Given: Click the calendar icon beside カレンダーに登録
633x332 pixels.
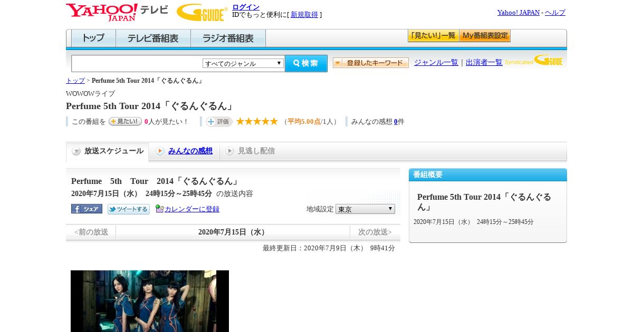Looking at the screenshot, I should (160, 209).
